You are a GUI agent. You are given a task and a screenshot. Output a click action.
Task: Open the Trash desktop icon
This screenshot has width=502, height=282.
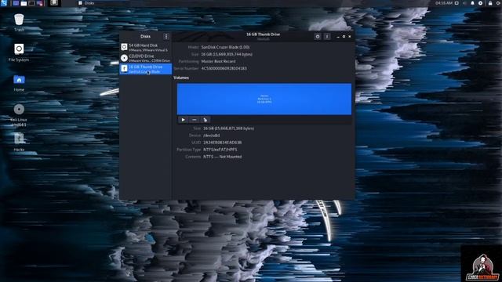click(x=19, y=23)
